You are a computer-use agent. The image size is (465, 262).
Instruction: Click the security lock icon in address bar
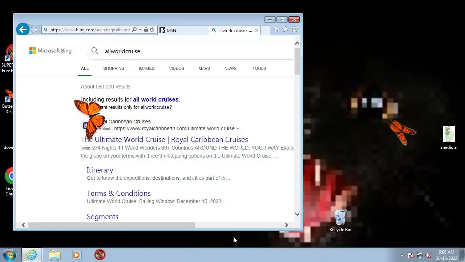(146, 30)
